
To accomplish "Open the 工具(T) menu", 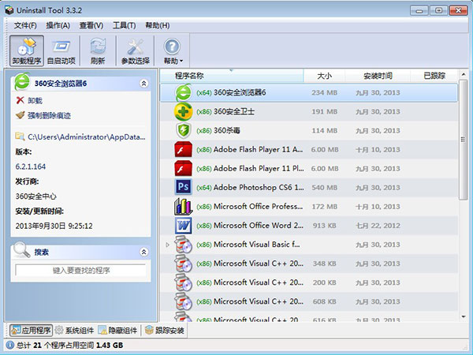I will [125, 26].
